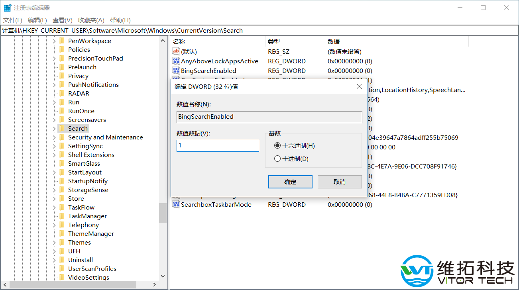This screenshot has height=290, width=519.
Task: Select the TaskFlow key in the tree
Action: [81, 207]
